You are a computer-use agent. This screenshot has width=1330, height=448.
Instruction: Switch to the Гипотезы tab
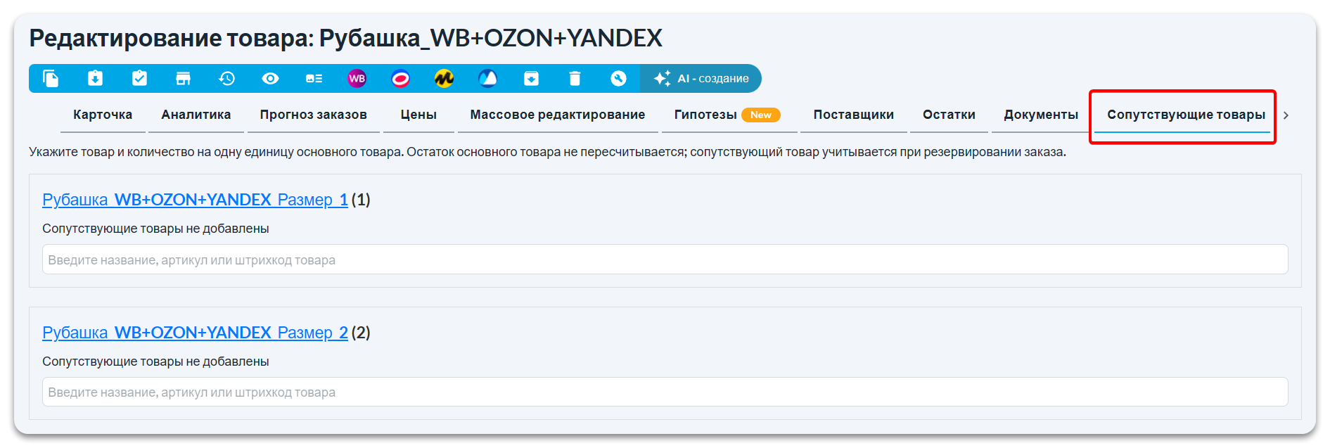pos(728,115)
